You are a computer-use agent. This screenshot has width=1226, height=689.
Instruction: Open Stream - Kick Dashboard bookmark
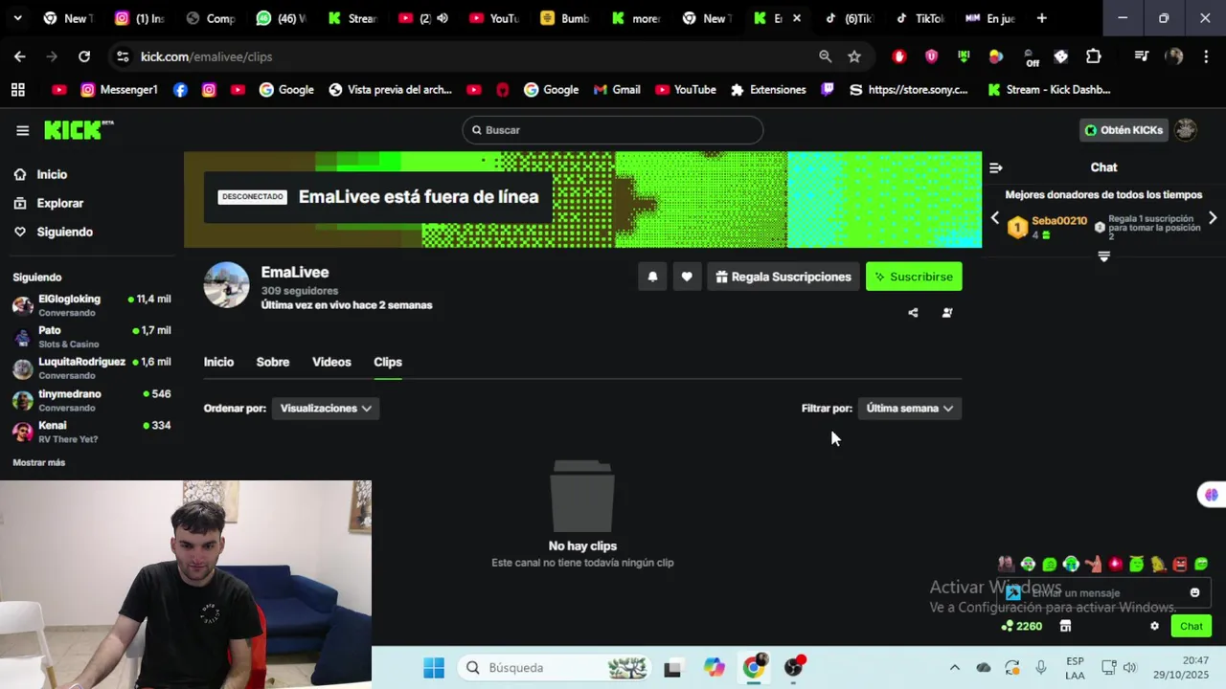(1049, 90)
